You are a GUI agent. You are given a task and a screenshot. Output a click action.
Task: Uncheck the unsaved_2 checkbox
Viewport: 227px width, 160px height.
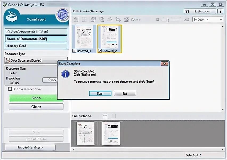pos(100,51)
